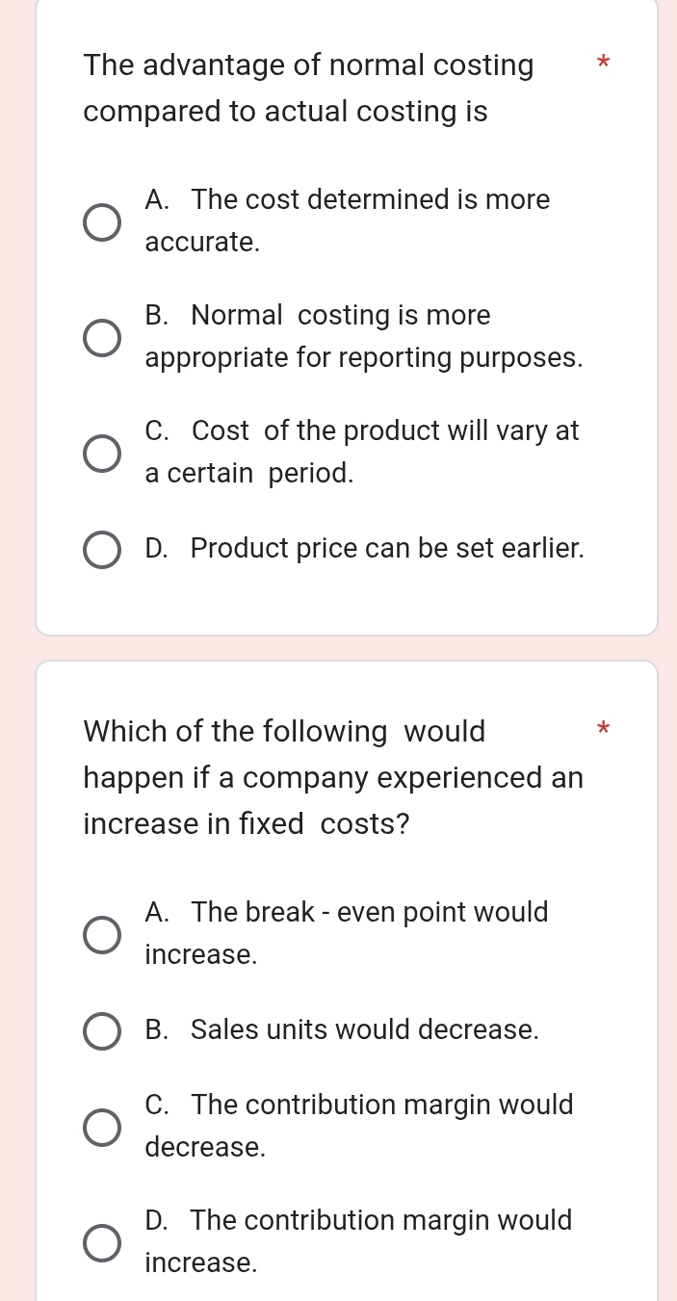Click the red required asterisk on fixed costs question

coord(603,729)
